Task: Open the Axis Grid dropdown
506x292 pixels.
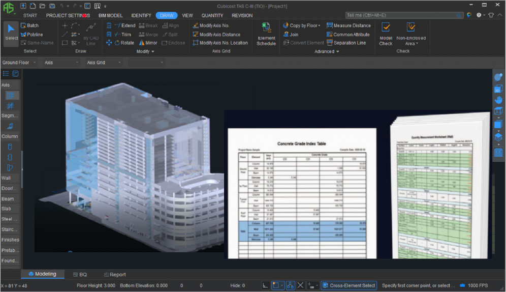Action: click(104, 63)
